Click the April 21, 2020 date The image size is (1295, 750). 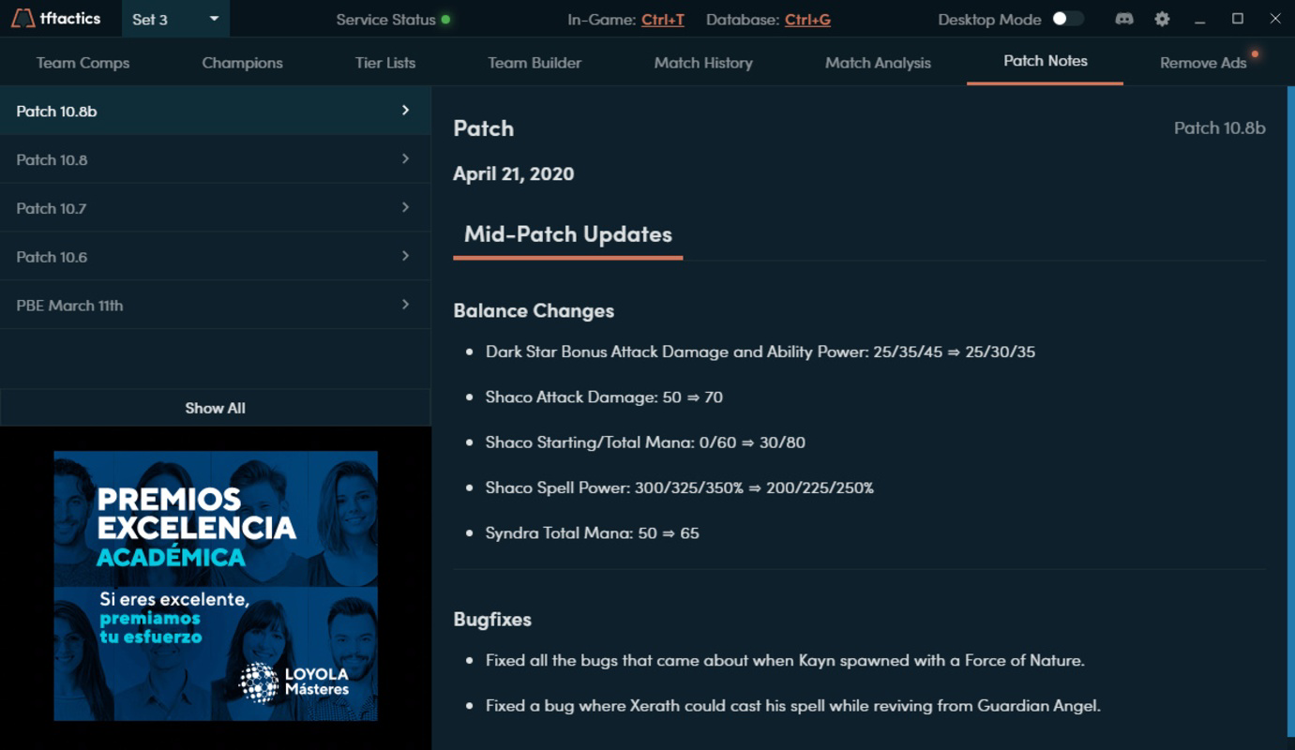coord(513,173)
